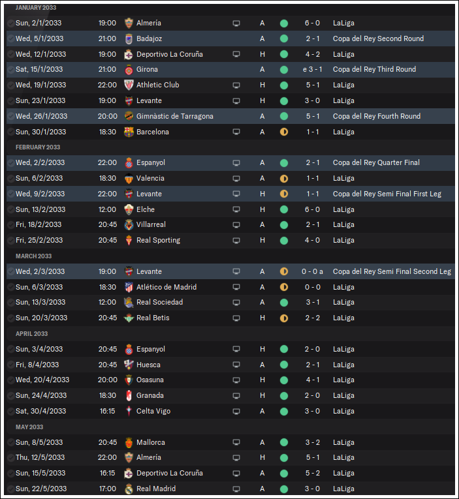Click the green win indicator for Almería 6-0
The height and width of the screenshot is (499, 459).
pos(284,23)
